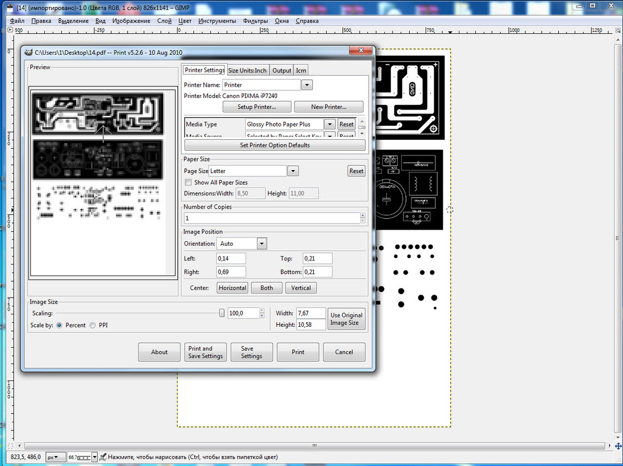This screenshot has width=623, height=466.
Task: Open Page Size dropdown arrow
Action: click(293, 171)
